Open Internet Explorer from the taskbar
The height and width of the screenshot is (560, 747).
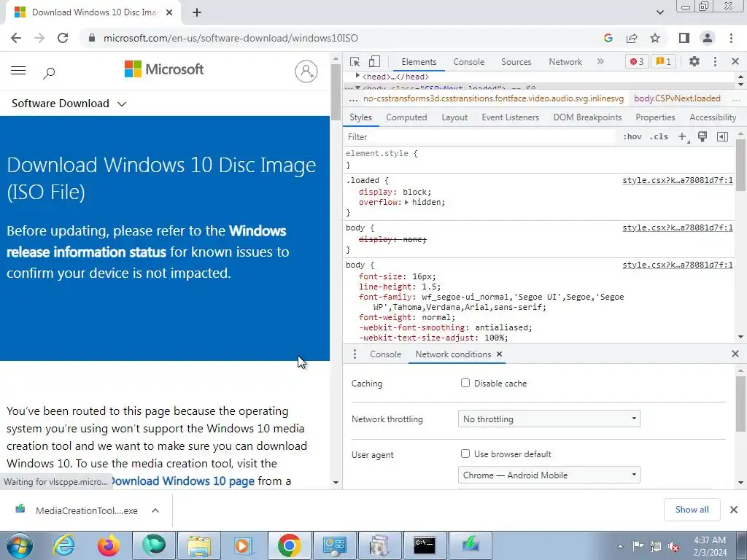(x=64, y=545)
